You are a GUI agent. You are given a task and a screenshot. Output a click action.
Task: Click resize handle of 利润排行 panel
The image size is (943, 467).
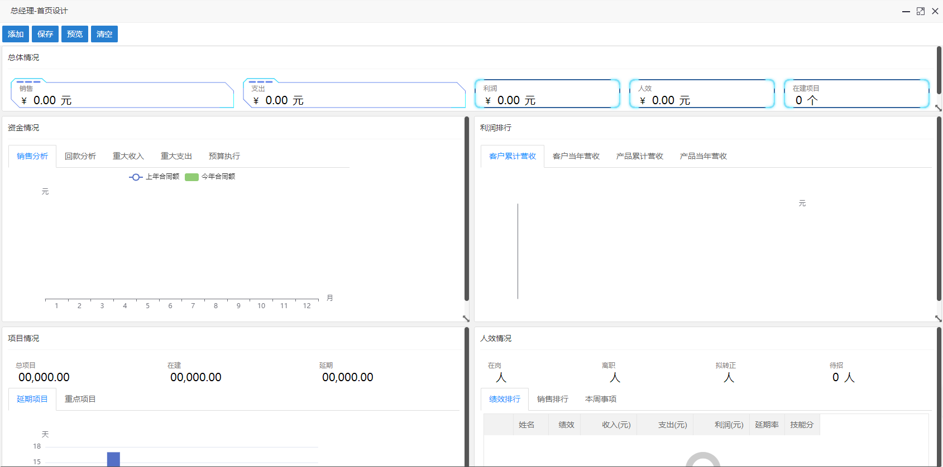tap(938, 318)
